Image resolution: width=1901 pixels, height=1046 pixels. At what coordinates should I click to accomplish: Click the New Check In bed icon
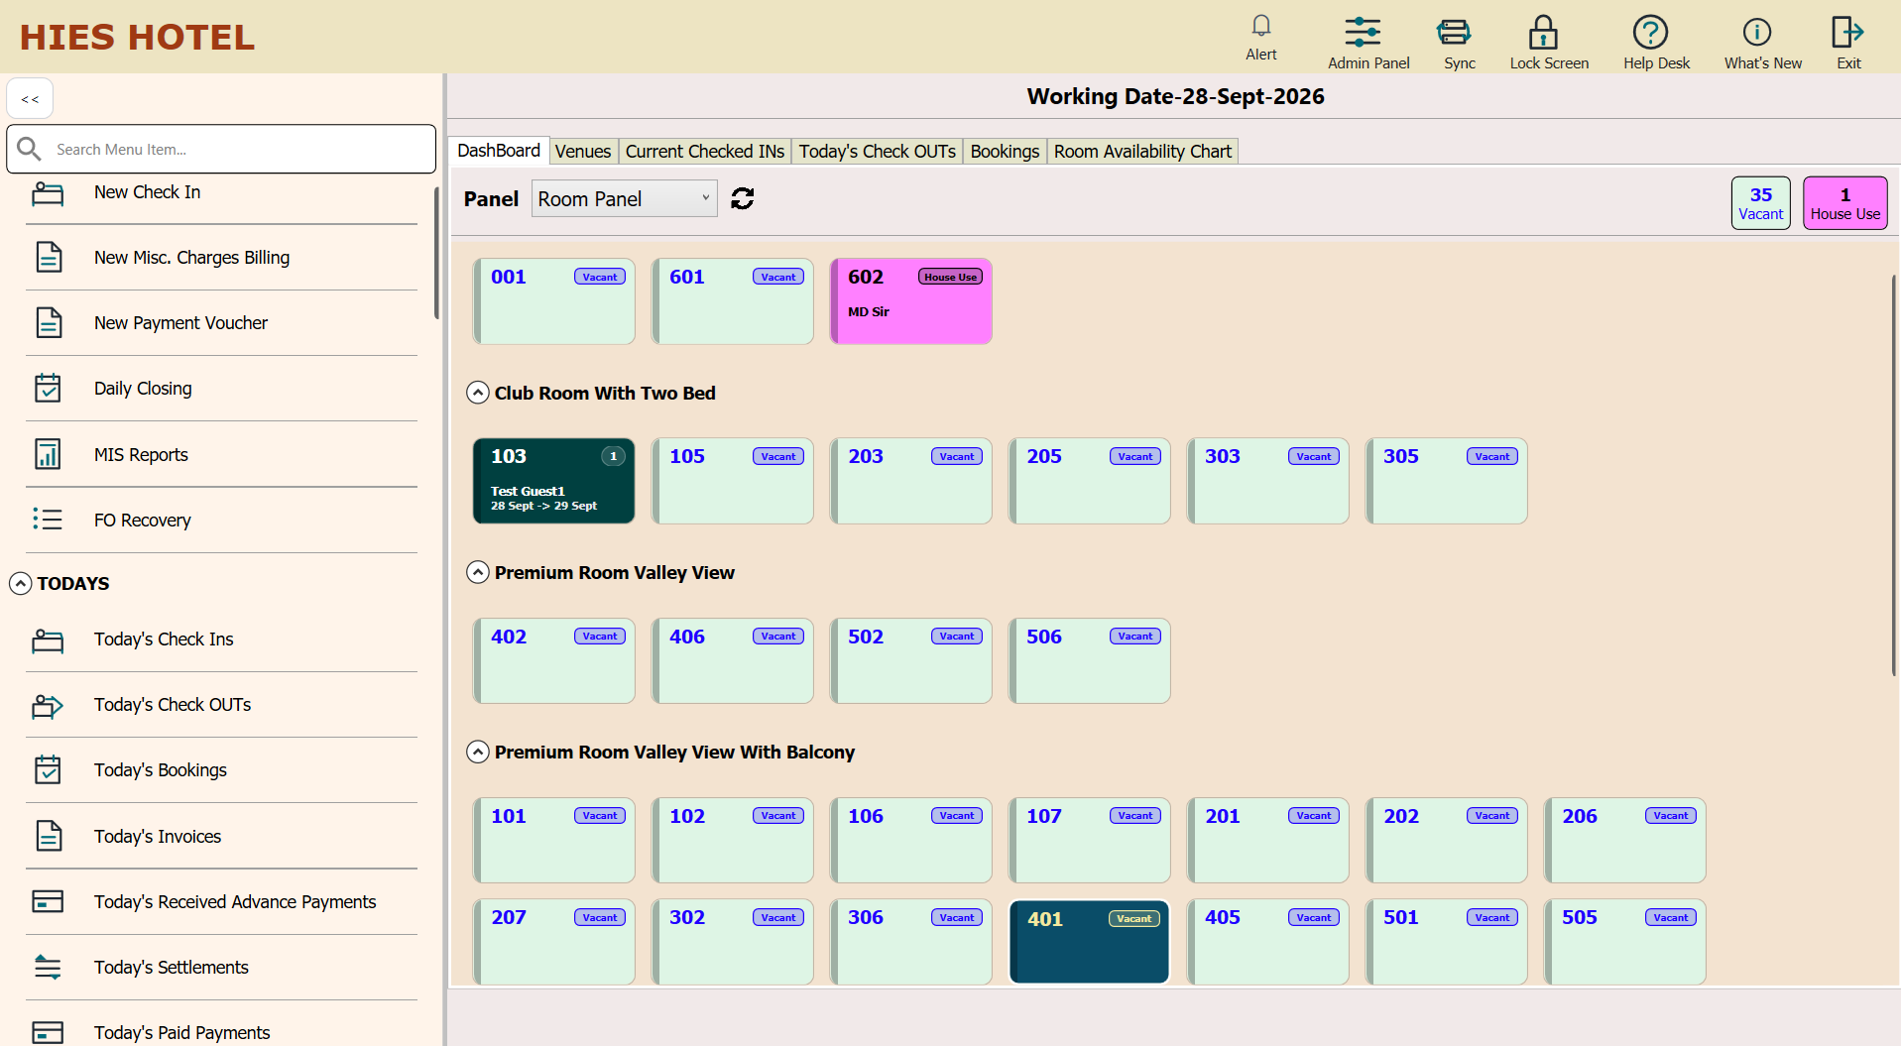48,193
